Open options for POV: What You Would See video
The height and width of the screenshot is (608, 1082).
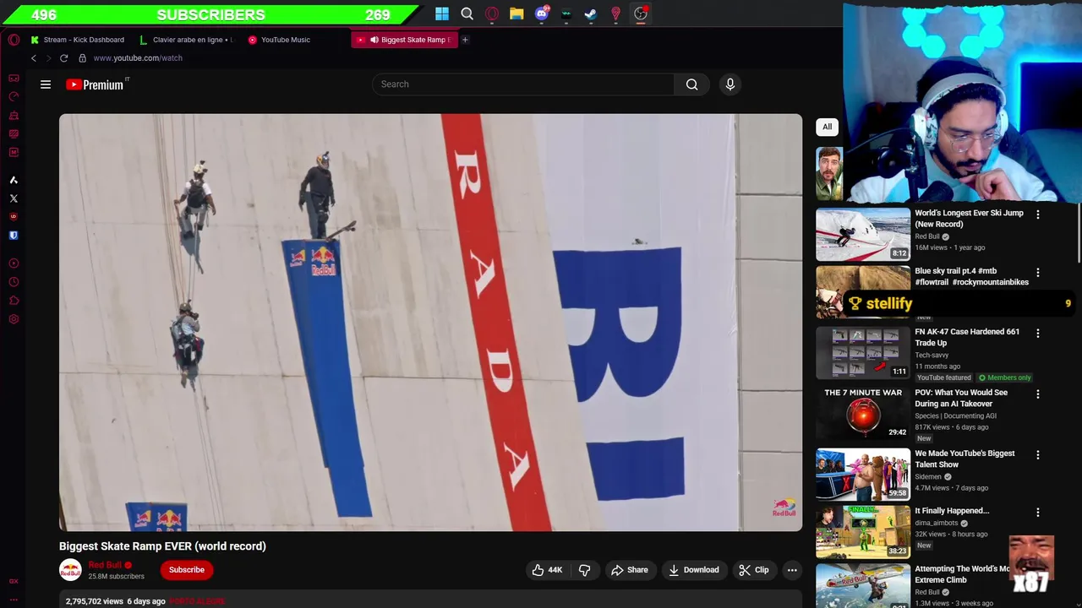[1038, 394]
